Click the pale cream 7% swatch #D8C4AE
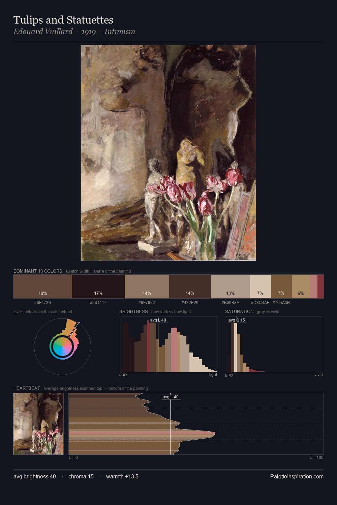Viewport: 337px width, 505px height. [261, 287]
